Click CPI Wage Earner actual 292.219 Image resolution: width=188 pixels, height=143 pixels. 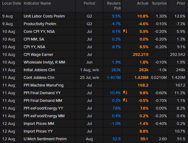[x=141, y=55]
